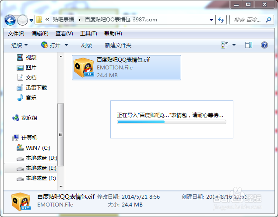Open WIN7 (C:) drive
The width and height of the screenshot is (278, 217).
(38, 148)
